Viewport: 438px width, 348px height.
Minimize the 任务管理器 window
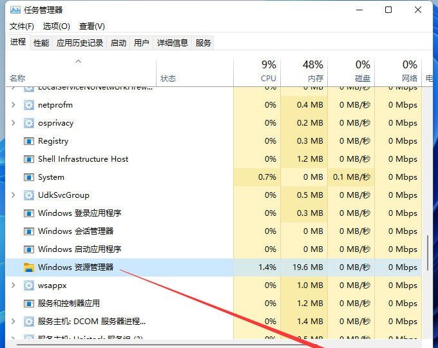pyautogui.click(x=359, y=10)
